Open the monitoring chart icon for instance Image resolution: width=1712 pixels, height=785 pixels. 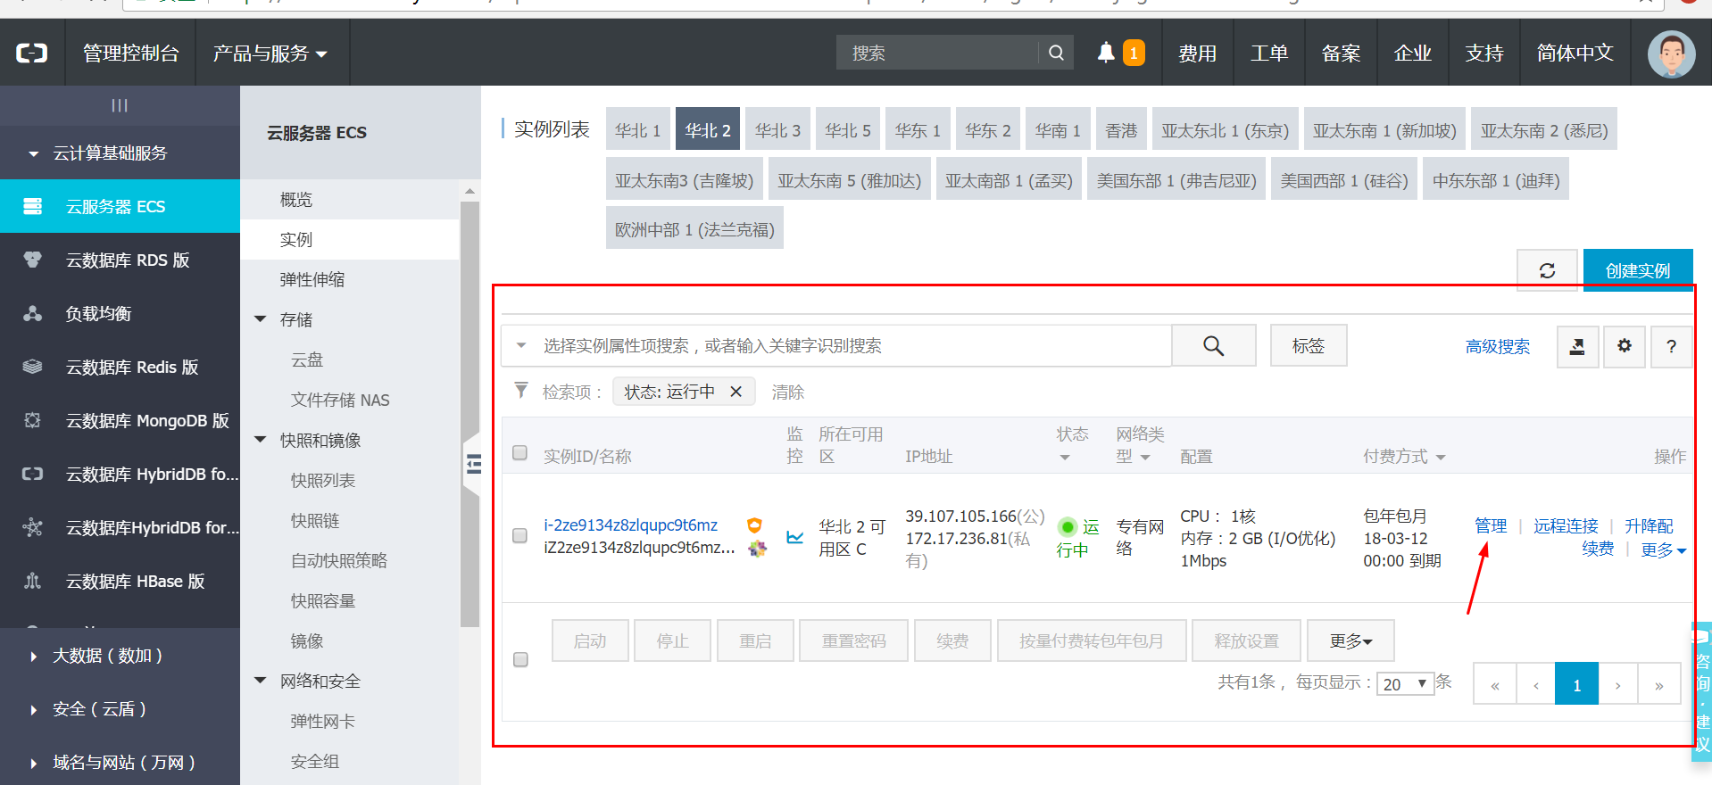coord(794,537)
